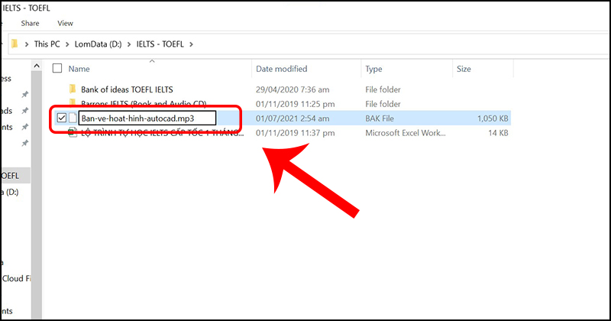The width and height of the screenshot is (611, 321).
Task: Click the pin icon next to 'nts' sidebar item
Action: click(25, 127)
